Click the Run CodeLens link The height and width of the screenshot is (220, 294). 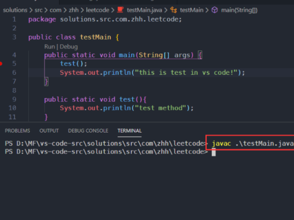tap(49, 46)
